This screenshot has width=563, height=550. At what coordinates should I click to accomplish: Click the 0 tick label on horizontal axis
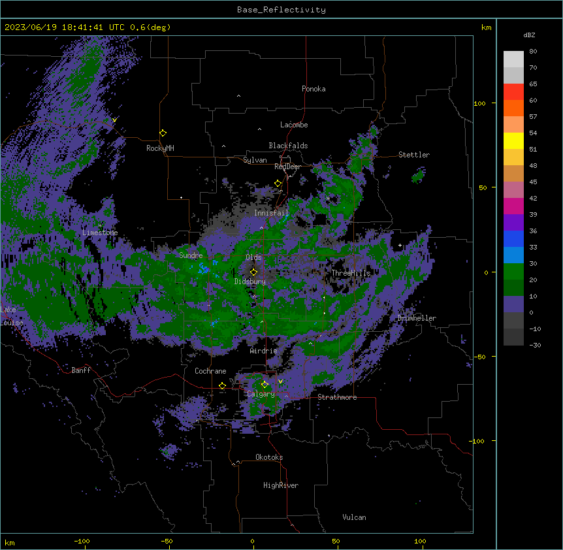pos(252,541)
